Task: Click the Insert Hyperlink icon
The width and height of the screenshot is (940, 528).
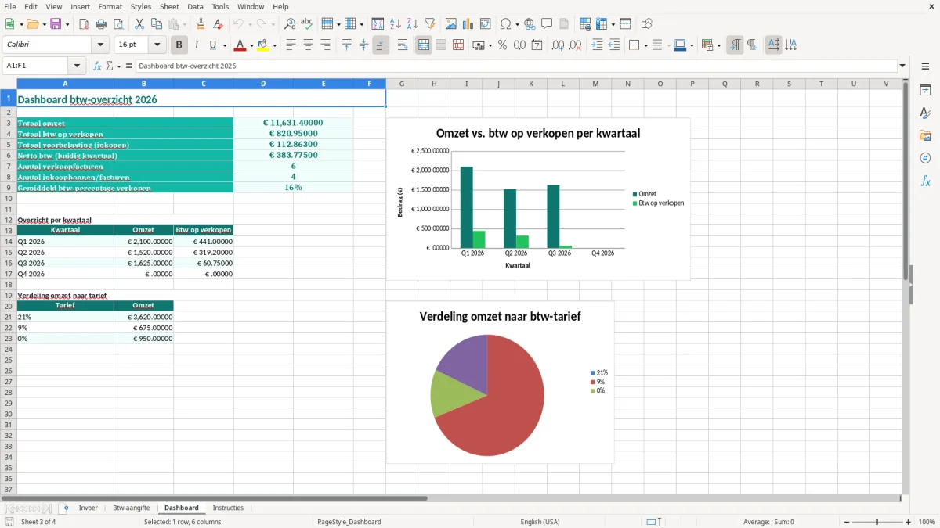Action: pyautogui.click(x=530, y=24)
